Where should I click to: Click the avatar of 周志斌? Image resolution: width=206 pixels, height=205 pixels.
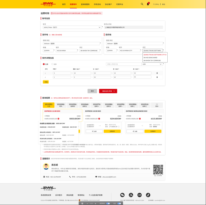pyautogui.click(x=46, y=166)
